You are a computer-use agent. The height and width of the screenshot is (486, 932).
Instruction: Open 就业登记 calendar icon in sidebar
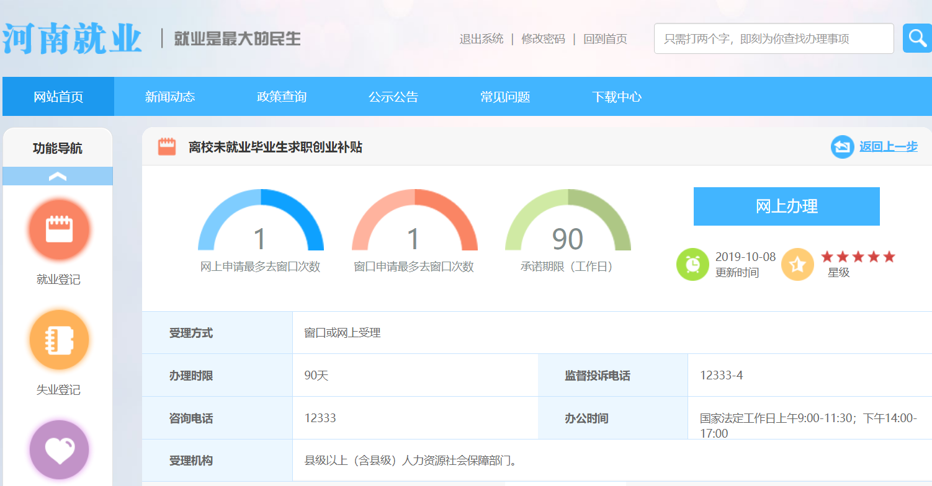[60, 229]
